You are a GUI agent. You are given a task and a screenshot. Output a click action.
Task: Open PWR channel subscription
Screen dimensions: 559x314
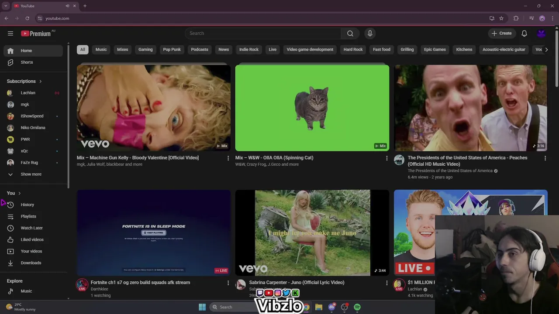tap(33, 140)
